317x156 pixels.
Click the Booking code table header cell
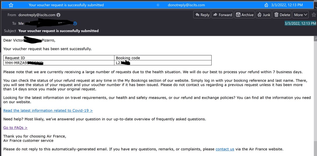pyautogui.click(x=163, y=58)
